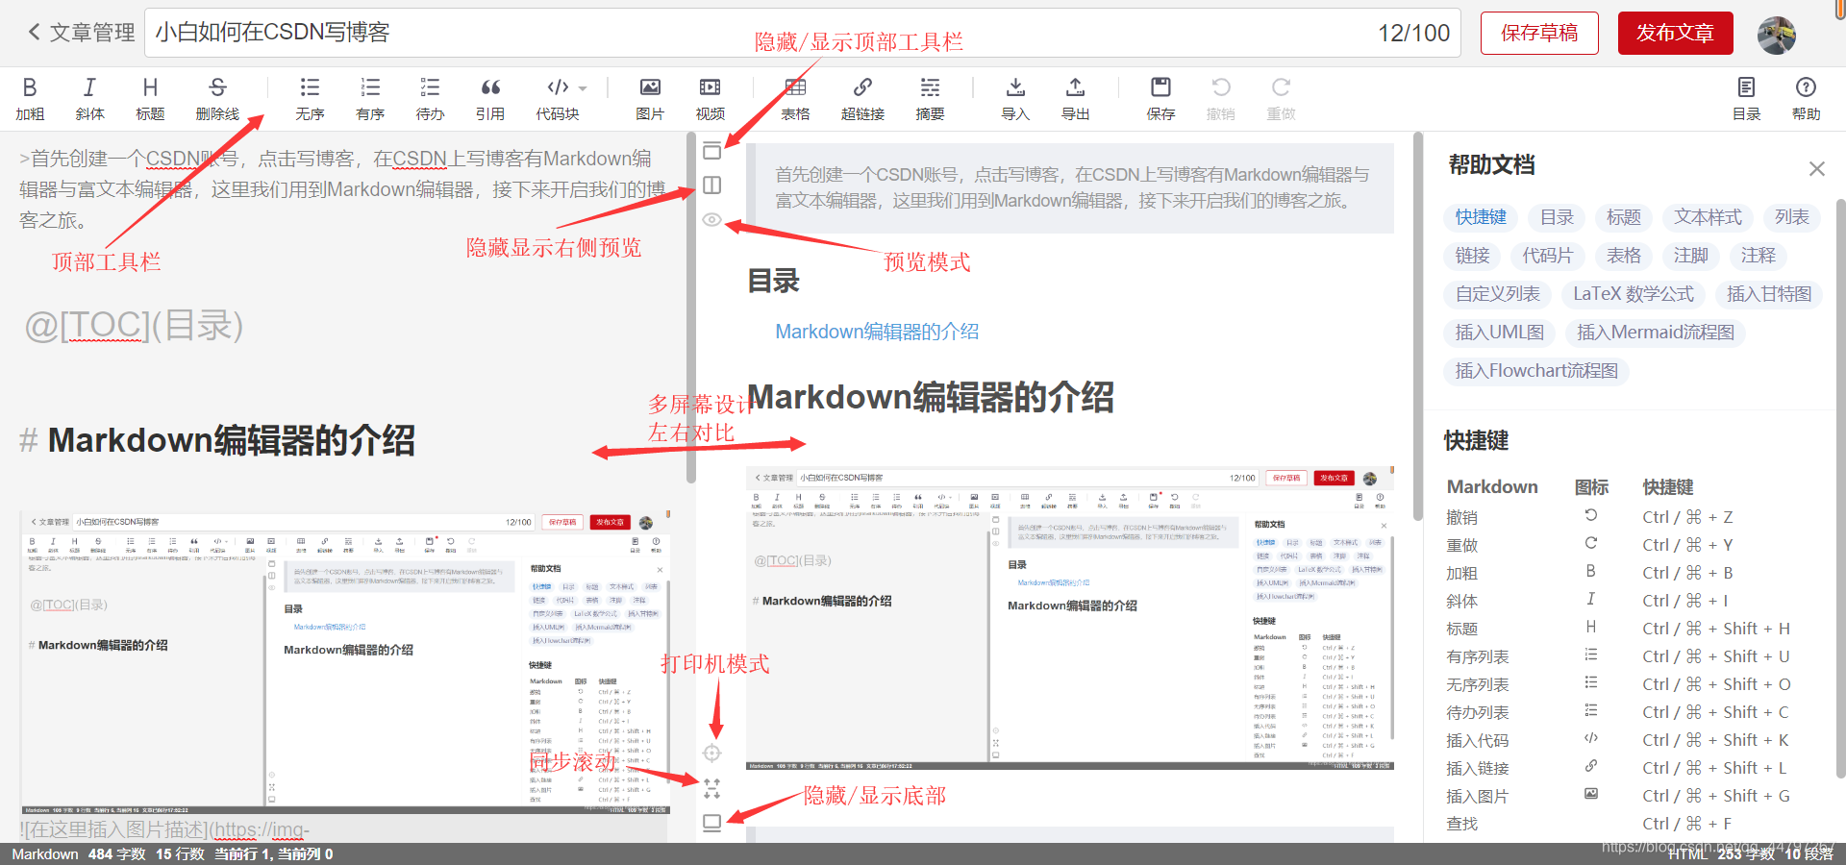
Task: Toggle synchronized scrolling icon
Action: [x=711, y=789]
